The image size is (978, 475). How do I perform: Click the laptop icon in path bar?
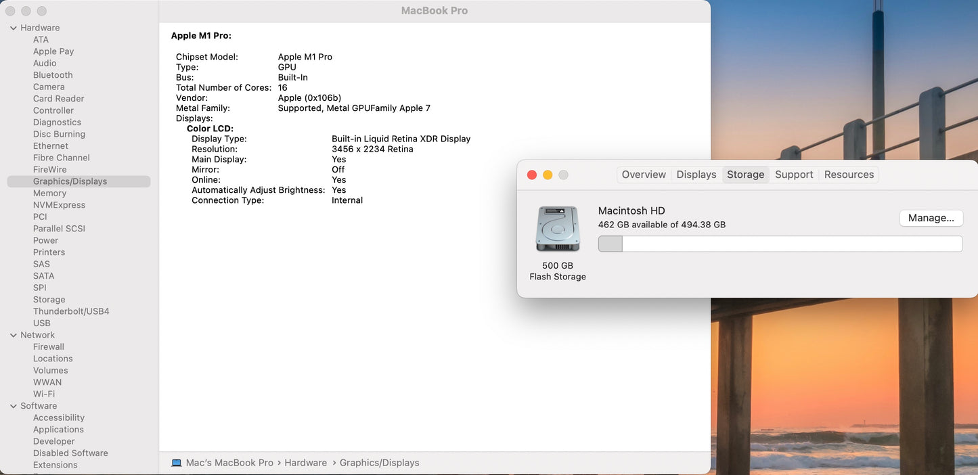pos(177,463)
